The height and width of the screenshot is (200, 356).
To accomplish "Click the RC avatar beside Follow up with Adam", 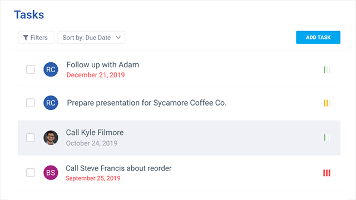I will point(51,69).
